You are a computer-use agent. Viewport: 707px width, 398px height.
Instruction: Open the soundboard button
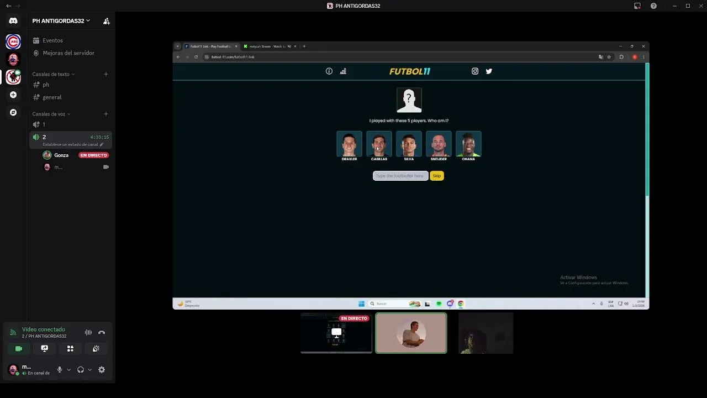[x=96, y=349]
